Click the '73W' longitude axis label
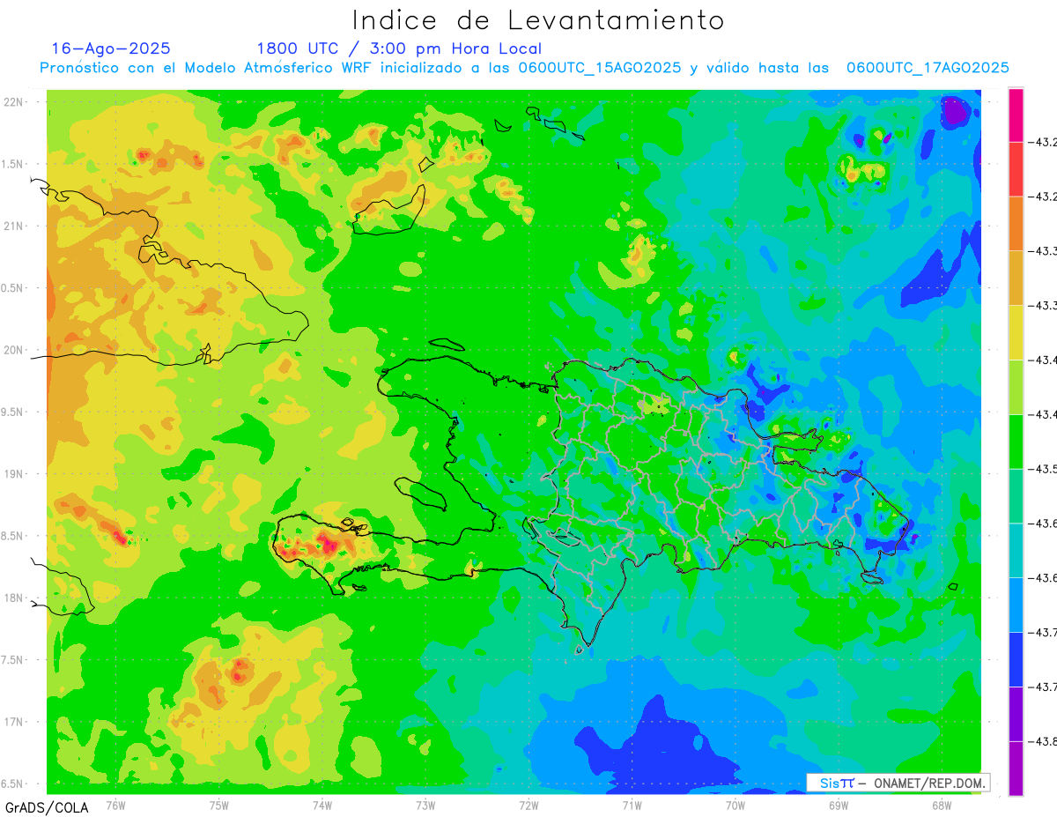Viewport: 1057px width, 817px height. pyautogui.click(x=425, y=805)
